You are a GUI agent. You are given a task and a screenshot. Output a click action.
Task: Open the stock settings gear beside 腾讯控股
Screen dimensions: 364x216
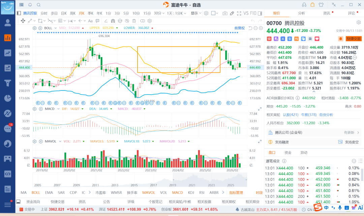[x=359, y=23]
